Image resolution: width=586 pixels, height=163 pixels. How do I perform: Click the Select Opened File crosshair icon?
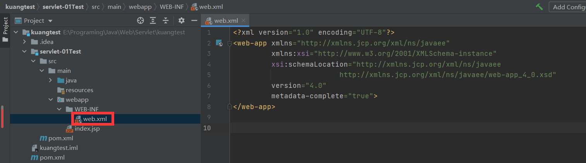(141, 20)
